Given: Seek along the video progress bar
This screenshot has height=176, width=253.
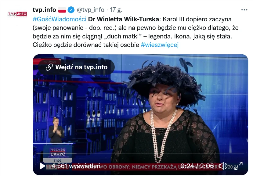Looking at the screenshot, I should pyautogui.click(x=140, y=153).
